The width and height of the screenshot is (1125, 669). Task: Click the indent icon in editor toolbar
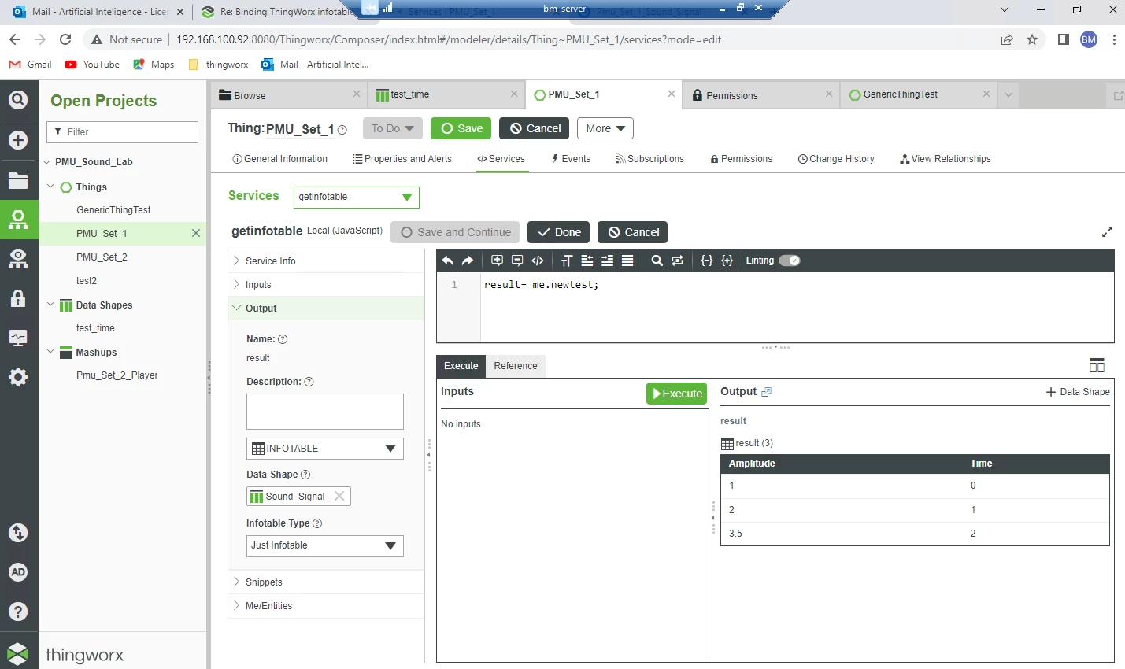[x=607, y=261]
